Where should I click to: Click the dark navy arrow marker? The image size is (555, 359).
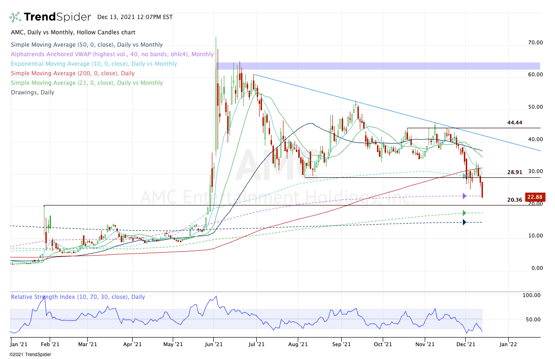coord(465,222)
